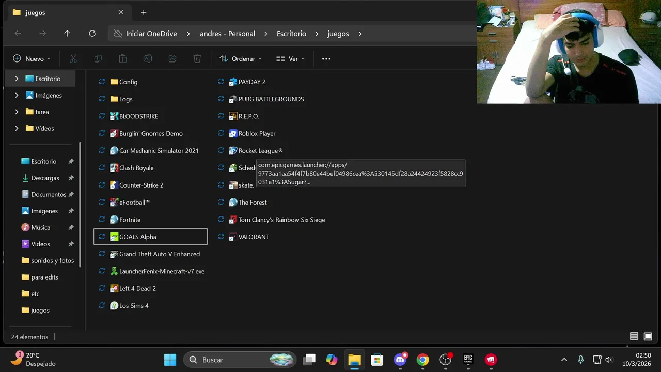This screenshot has width=661, height=372.
Task: Refresh the current folder
Action: tap(92, 34)
